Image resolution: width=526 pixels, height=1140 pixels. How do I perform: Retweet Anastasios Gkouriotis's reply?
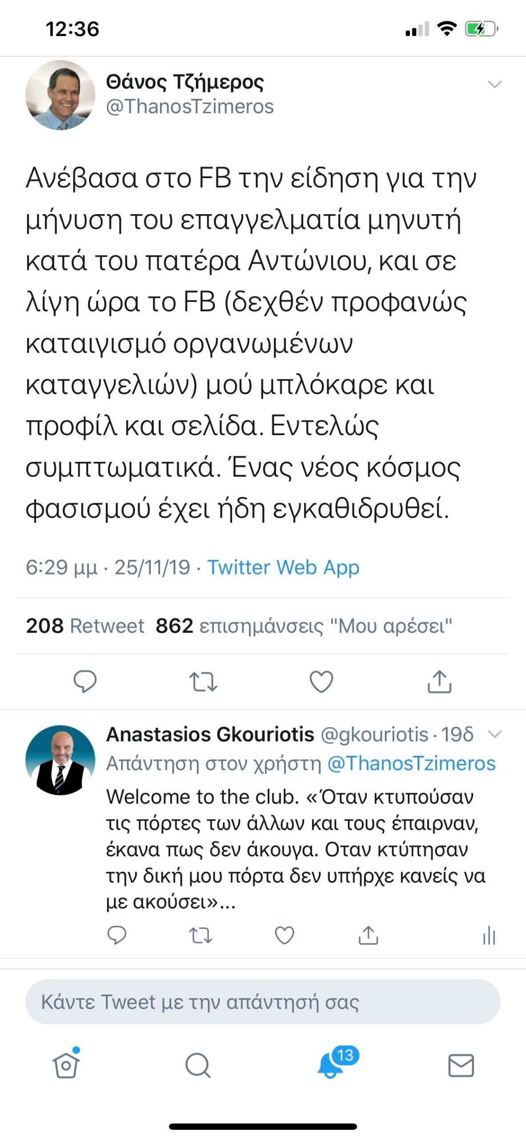201,935
